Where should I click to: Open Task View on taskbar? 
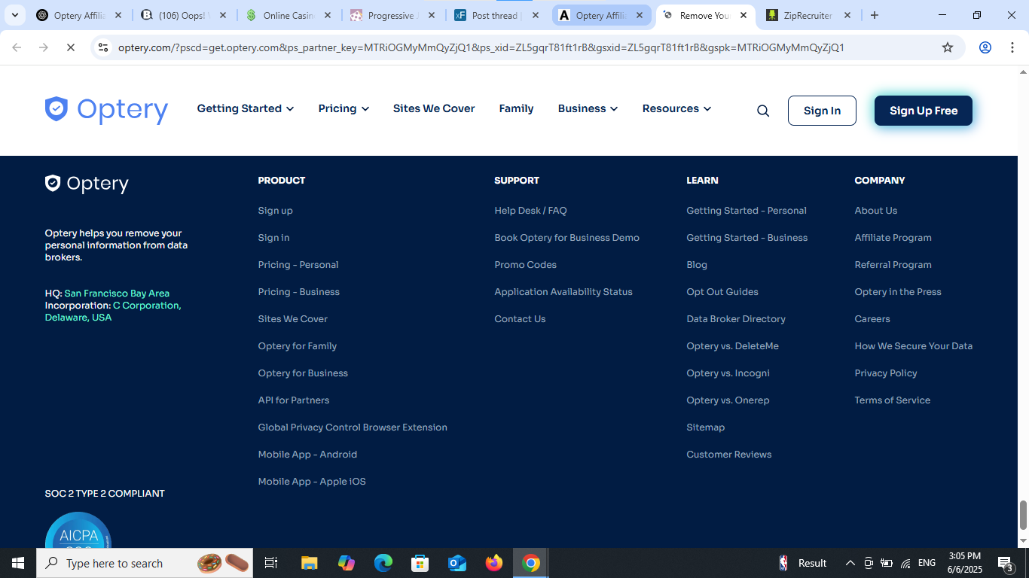pos(271,563)
